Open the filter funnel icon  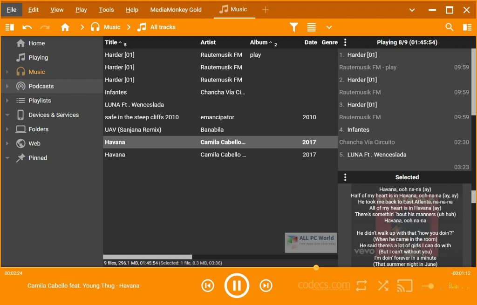pyautogui.click(x=293, y=27)
